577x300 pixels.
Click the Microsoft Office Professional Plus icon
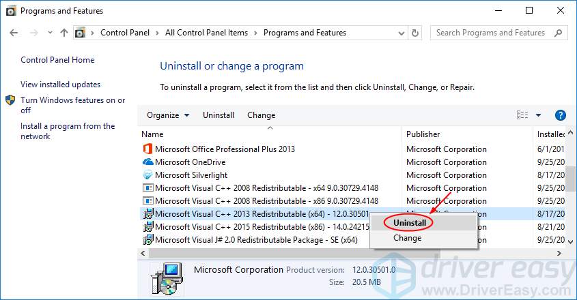[x=148, y=149]
